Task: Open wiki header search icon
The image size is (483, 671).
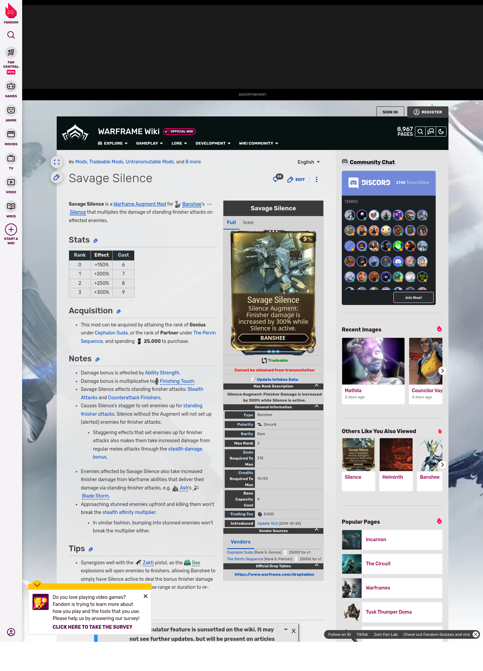Action: (420, 132)
